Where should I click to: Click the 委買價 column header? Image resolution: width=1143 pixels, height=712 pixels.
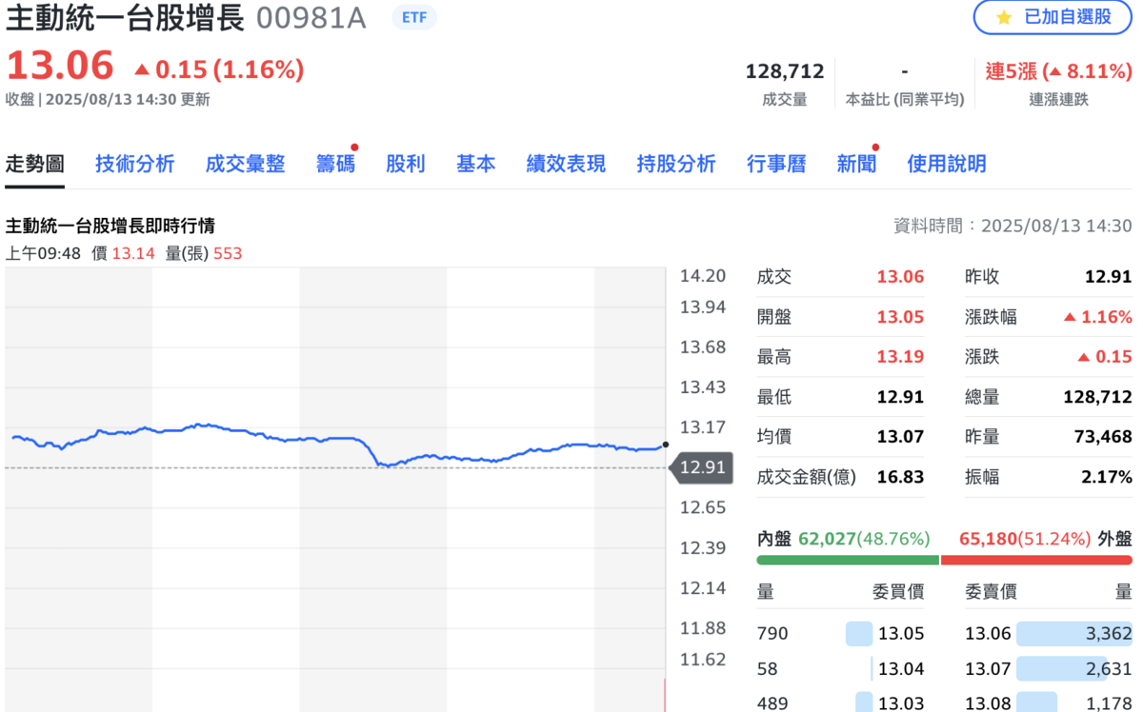(x=898, y=592)
